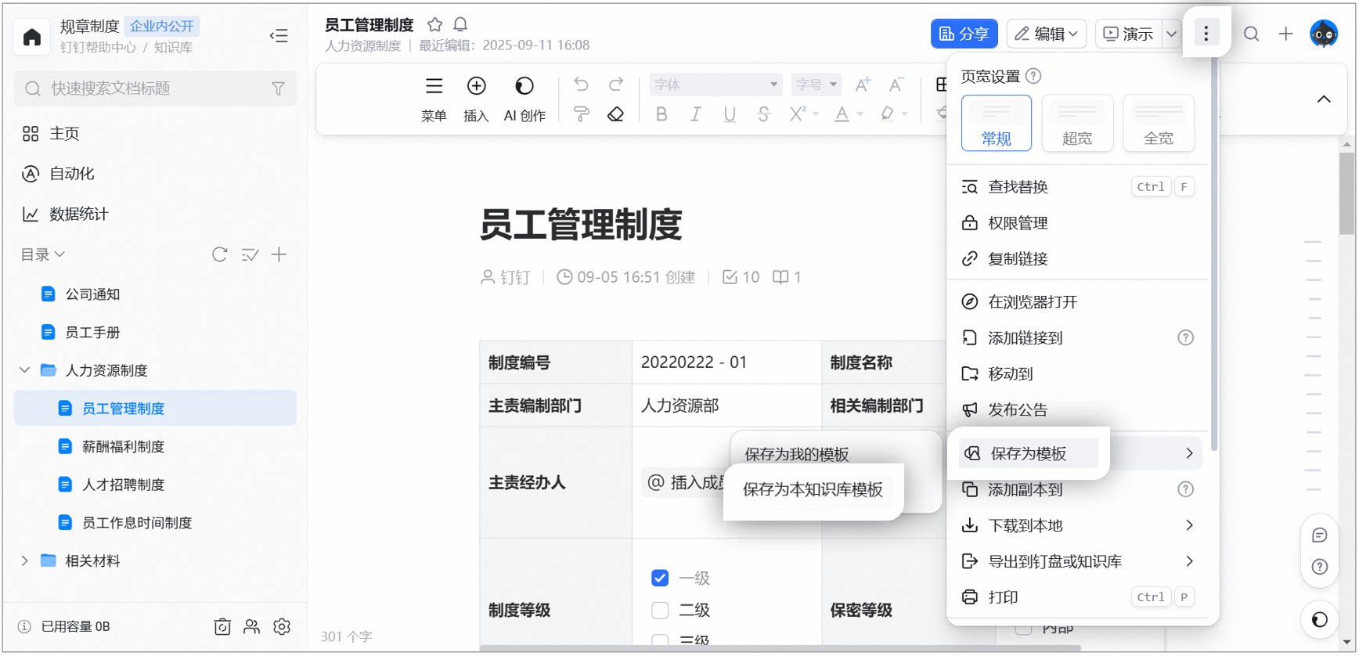
Task: Open the 编辑 mode dropdown
Action: (1046, 34)
